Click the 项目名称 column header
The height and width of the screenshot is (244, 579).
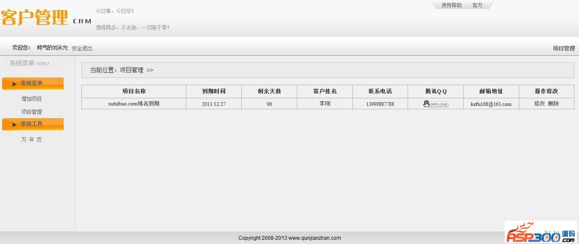(134, 91)
